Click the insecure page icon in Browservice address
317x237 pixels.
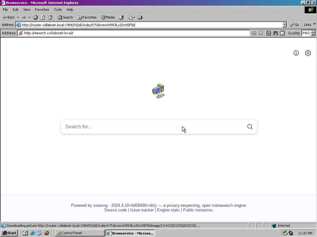point(21,33)
